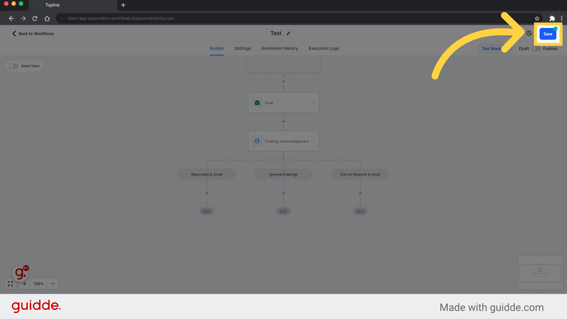Open the Settings tab
This screenshot has height=319, width=567.
[x=243, y=48]
